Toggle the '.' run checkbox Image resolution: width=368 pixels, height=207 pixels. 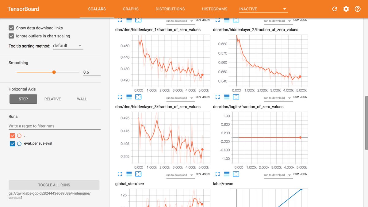[x=12, y=136]
